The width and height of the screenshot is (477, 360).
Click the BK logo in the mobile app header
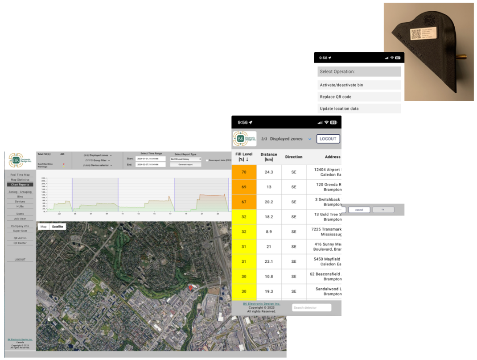(x=244, y=139)
